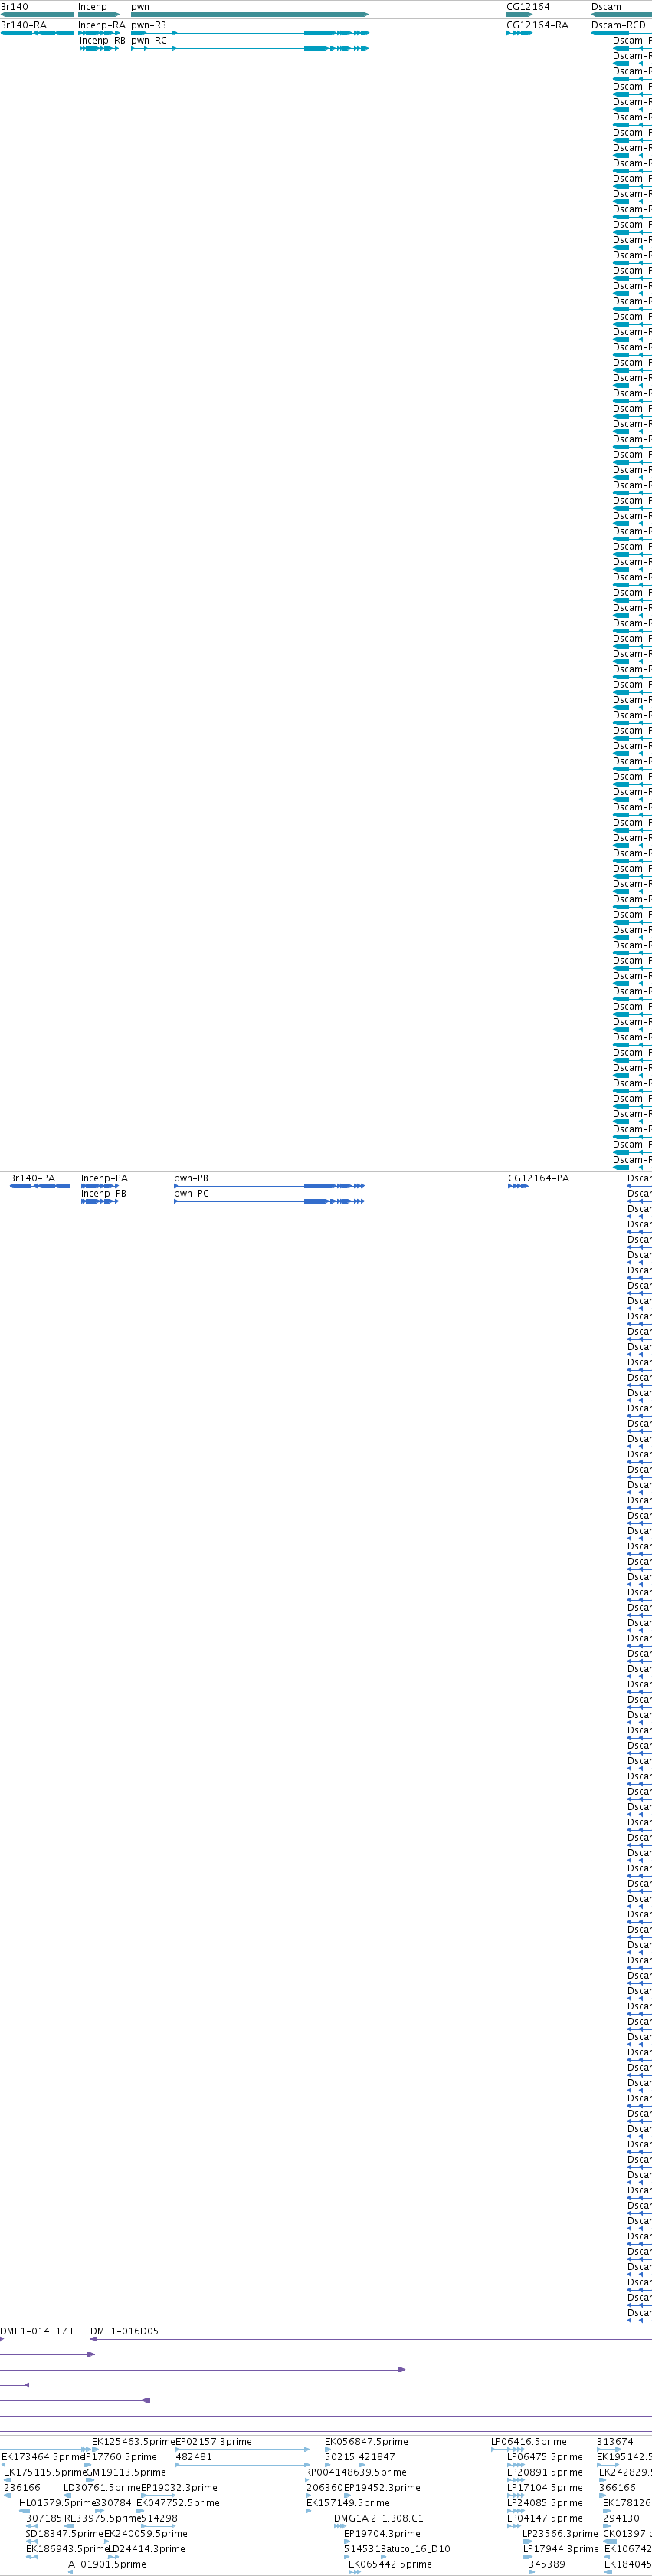Click the Incenp-PA protein label
Viewport: 652px width, 2576px height.
click(104, 1178)
